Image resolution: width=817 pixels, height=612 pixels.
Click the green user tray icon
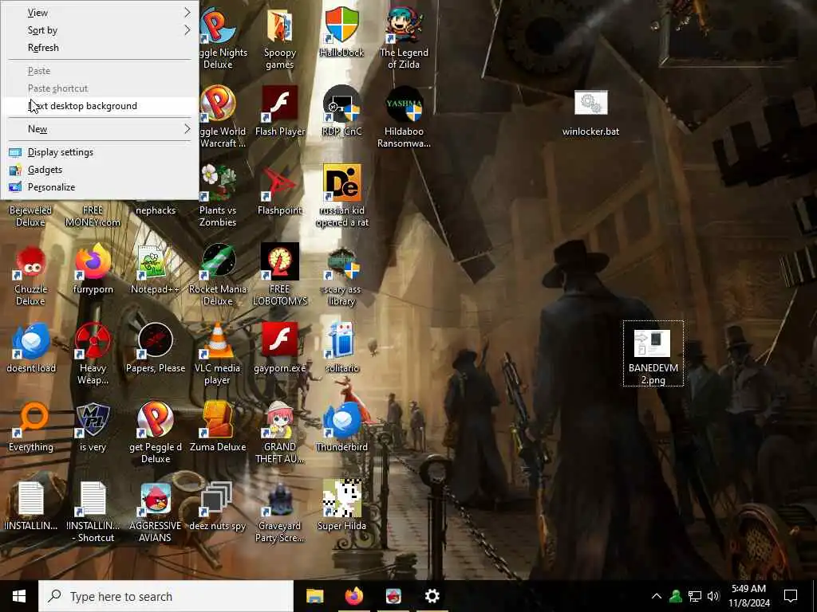[x=676, y=596]
